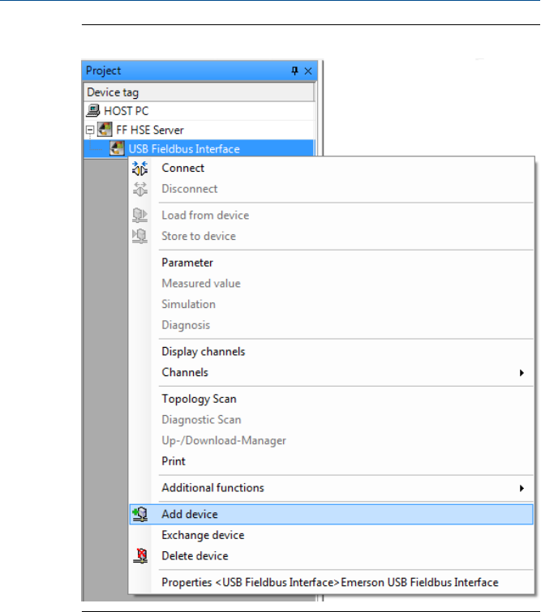Image resolution: width=541 pixels, height=612 pixels.
Task: Click the USB Fieldbus Interface tree icon
Action: pos(117,149)
